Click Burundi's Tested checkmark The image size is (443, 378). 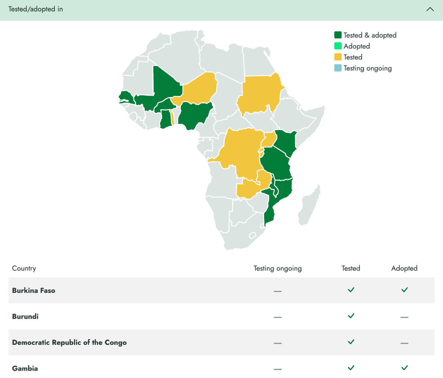tap(351, 316)
